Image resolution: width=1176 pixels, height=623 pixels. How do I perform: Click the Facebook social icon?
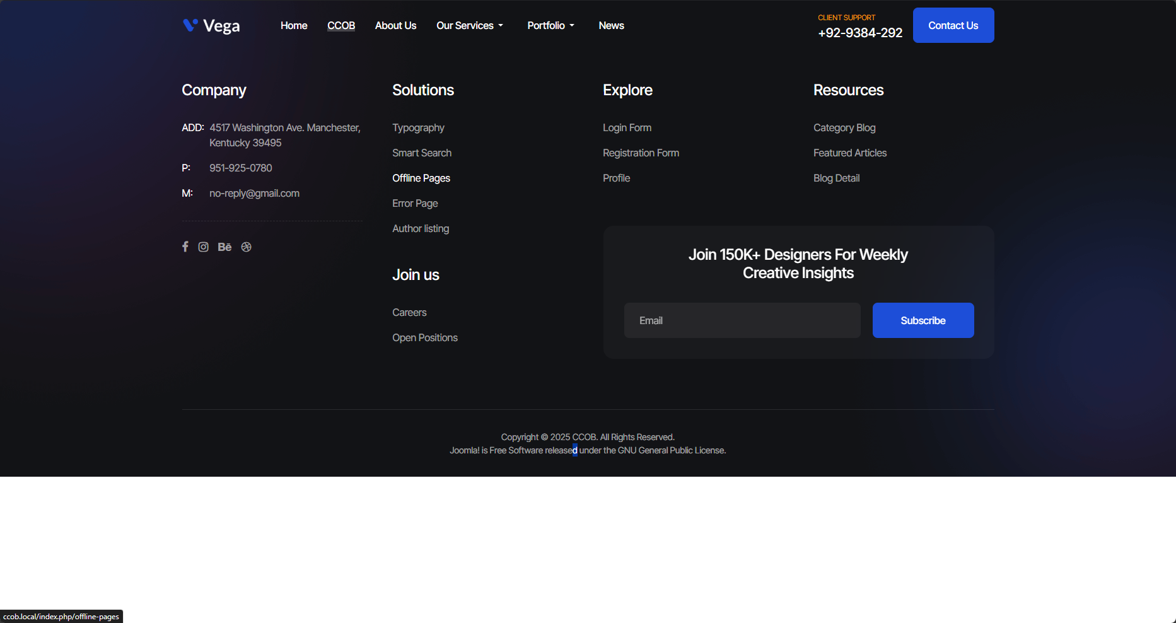185,247
